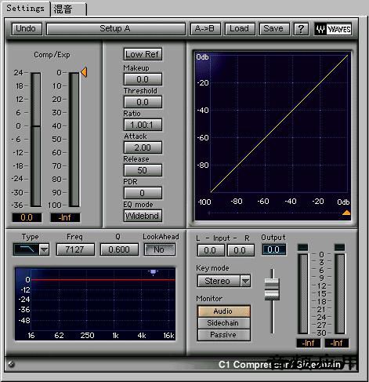The width and height of the screenshot is (369, 382).
Task: Open help with the question mark button
Action: coord(301,29)
